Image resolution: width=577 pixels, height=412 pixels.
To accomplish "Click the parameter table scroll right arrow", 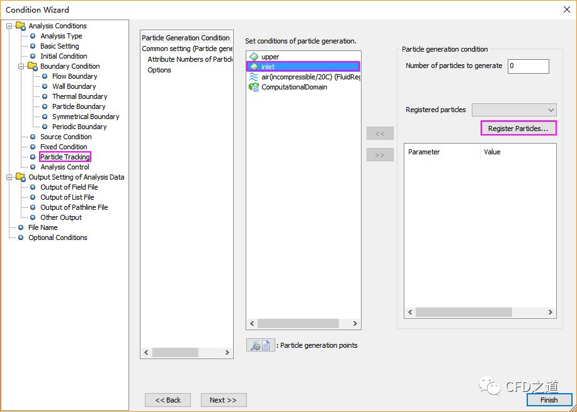I will point(551,312).
